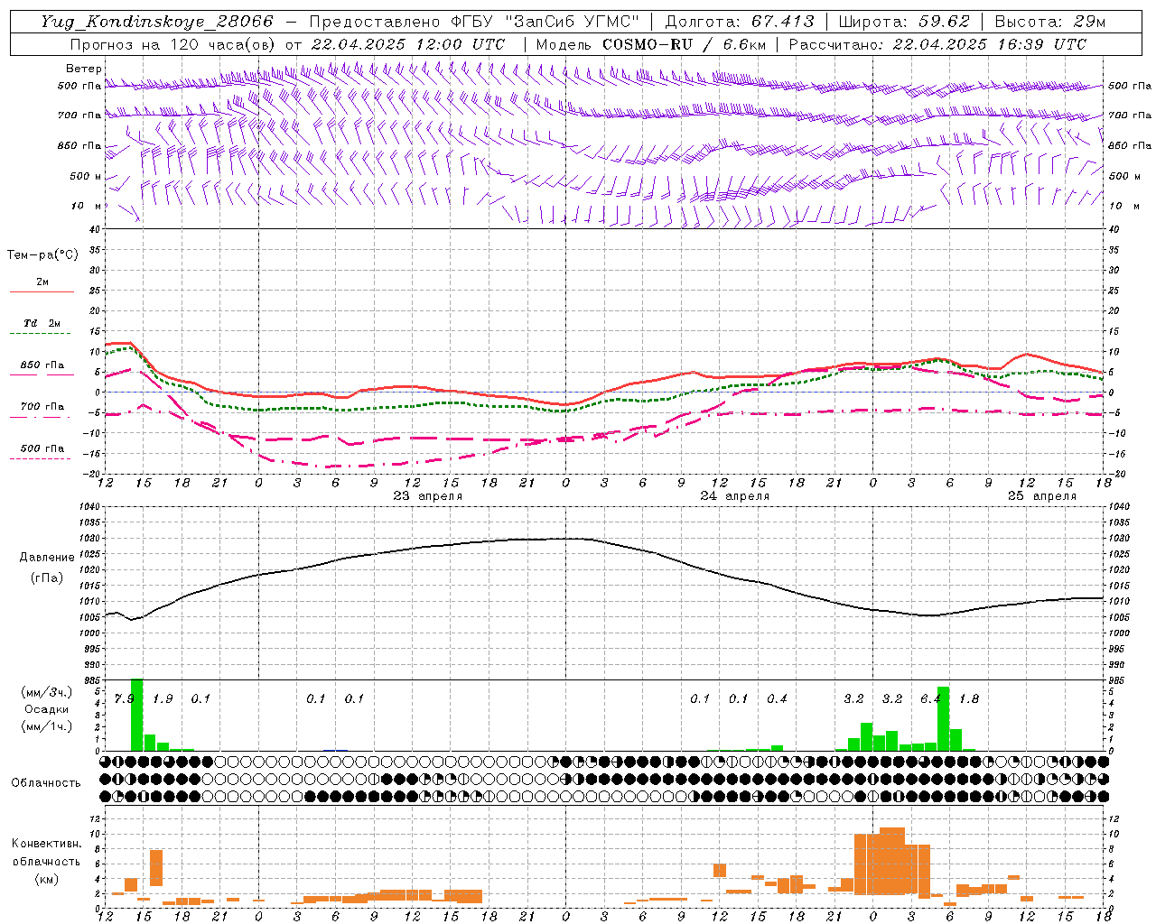This screenshot has width=1156, height=924.
Task: Click the Td 2м dew point legend entry
Action: (42, 323)
